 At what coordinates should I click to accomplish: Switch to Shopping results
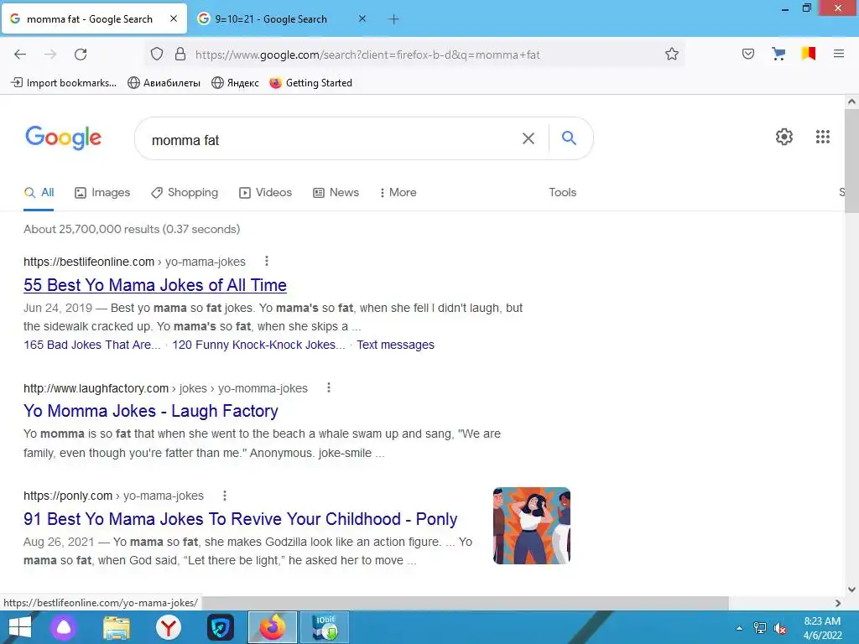pyautogui.click(x=185, y=192)
